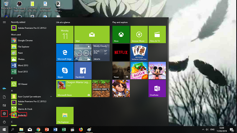Open Pictures icon in Start sidebar
This screenshot has height=133, width=237.
(4, 105)
